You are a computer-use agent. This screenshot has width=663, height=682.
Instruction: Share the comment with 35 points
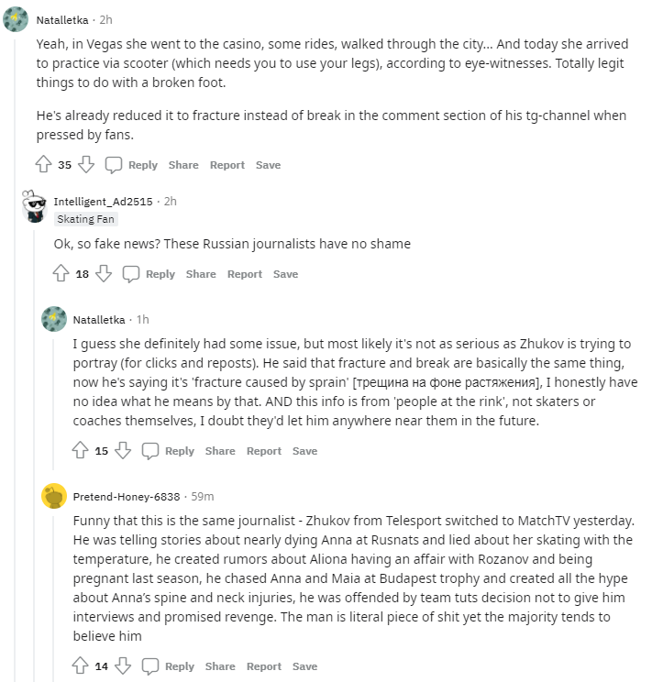click(x=183, y=165)
